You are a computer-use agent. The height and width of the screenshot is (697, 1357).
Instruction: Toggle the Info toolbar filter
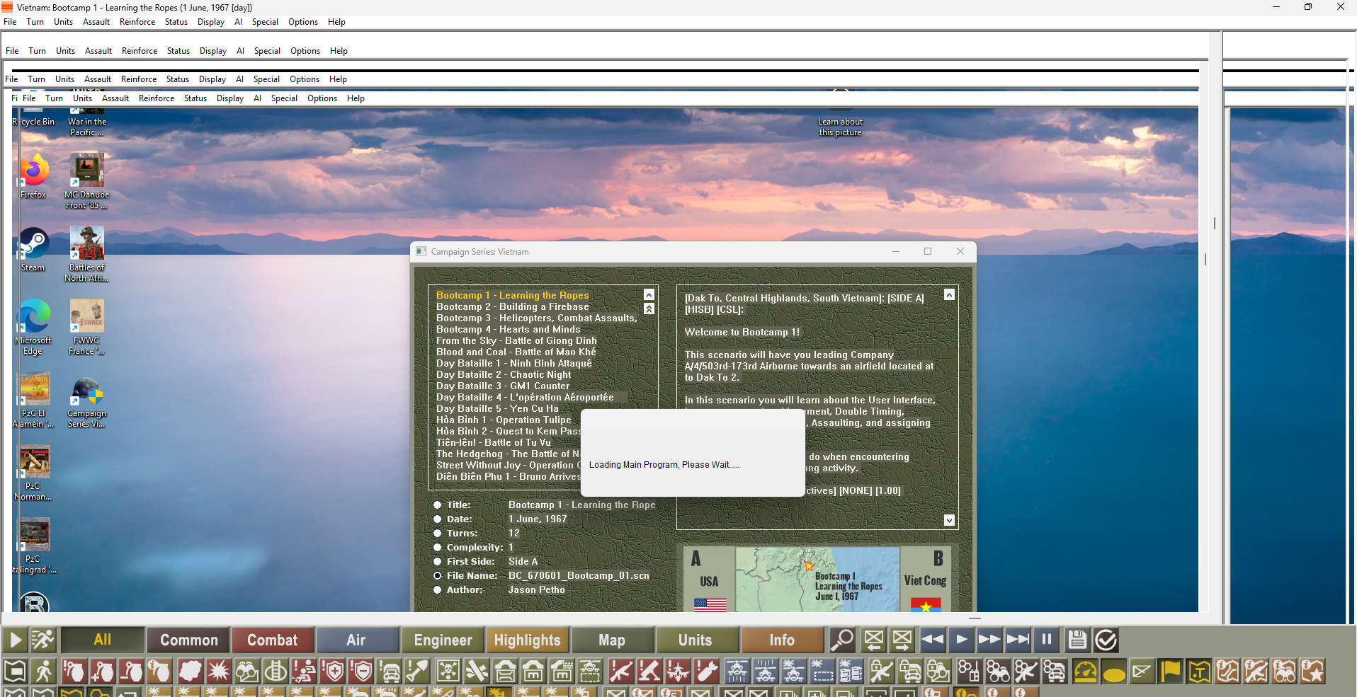click(782, 640)
